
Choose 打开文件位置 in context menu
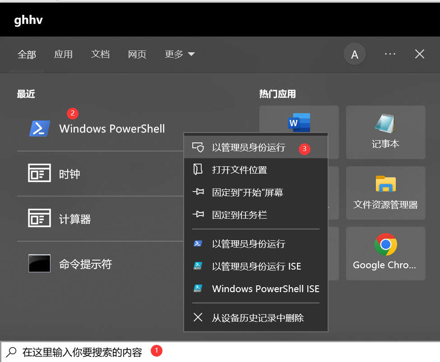click(255, 170)
